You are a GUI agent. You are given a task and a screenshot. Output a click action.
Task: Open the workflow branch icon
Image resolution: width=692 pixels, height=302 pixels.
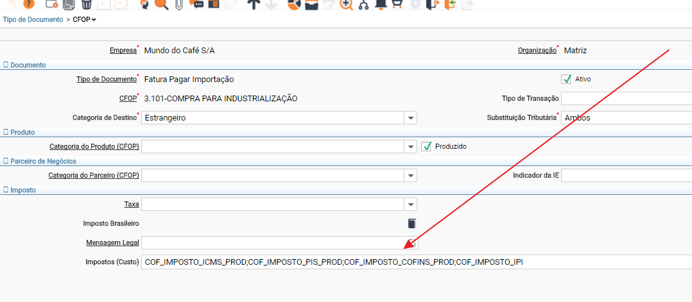point(363,4)
